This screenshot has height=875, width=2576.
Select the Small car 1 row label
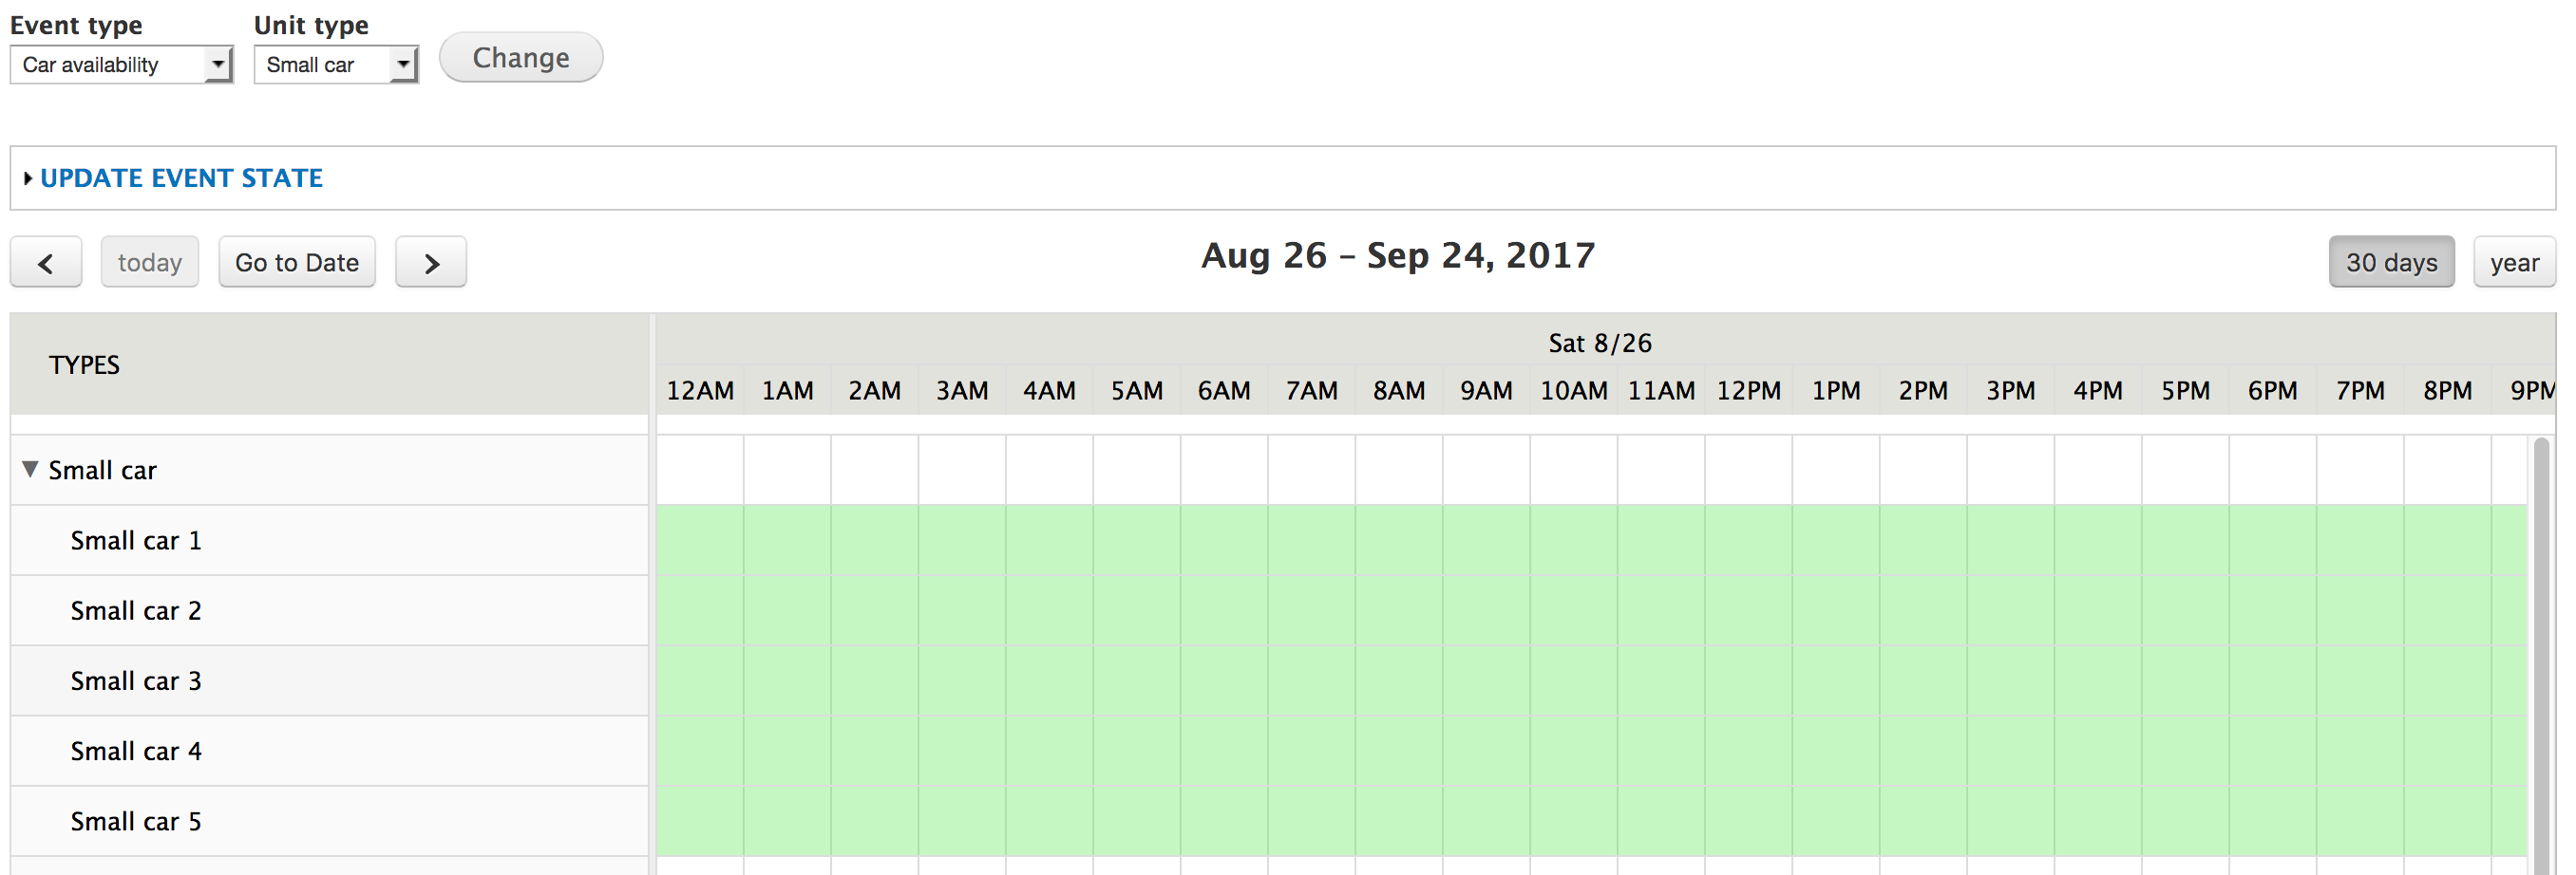click(136, 540)
